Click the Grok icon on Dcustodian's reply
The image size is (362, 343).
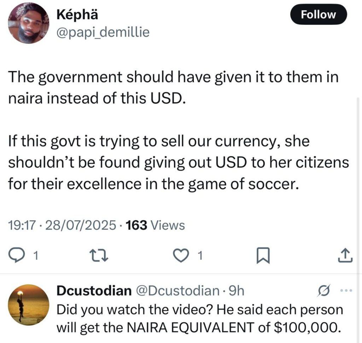(323, 291)
